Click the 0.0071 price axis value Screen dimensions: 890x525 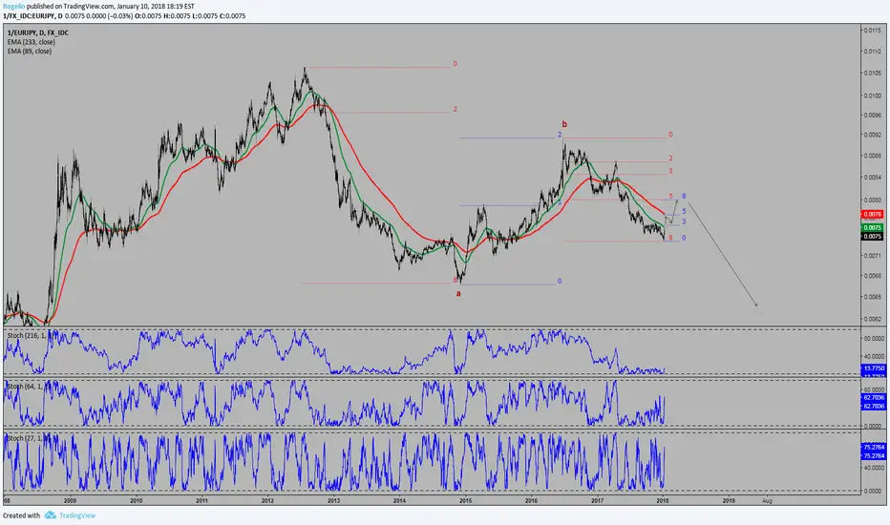(x=873, y=256)
